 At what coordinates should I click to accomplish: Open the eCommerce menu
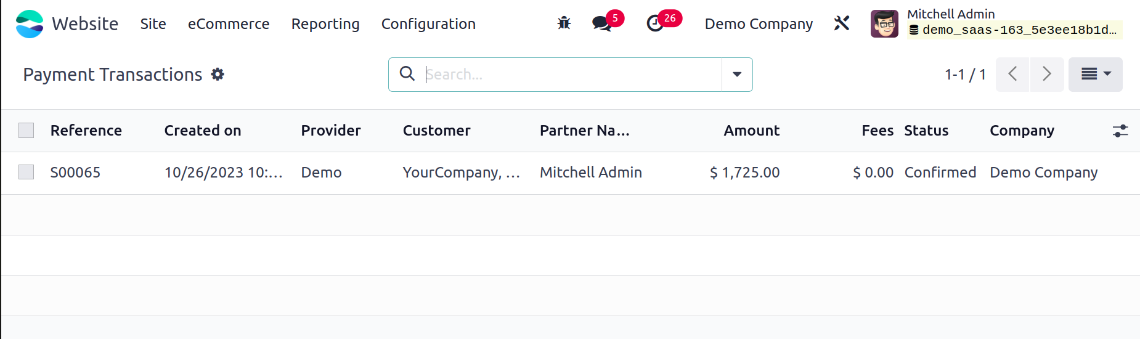229,24
